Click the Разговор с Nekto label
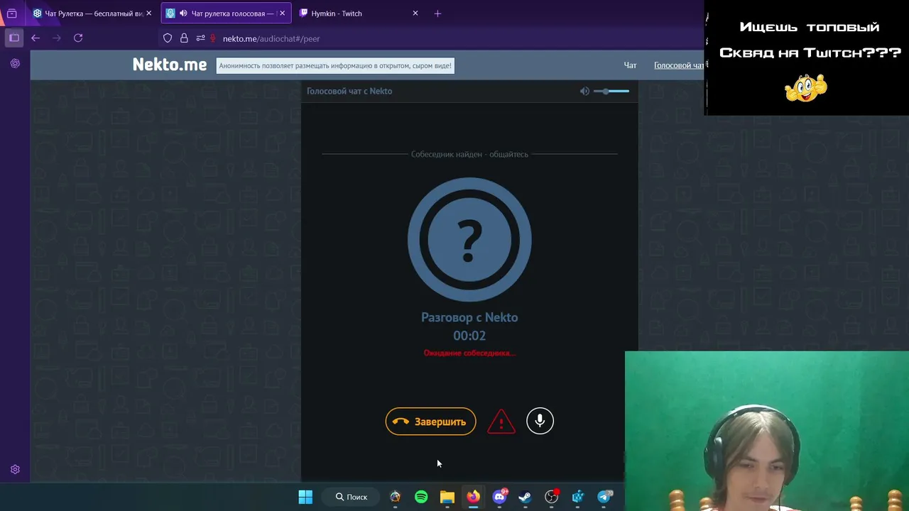The image size is (909, 511). pos(469,317)
